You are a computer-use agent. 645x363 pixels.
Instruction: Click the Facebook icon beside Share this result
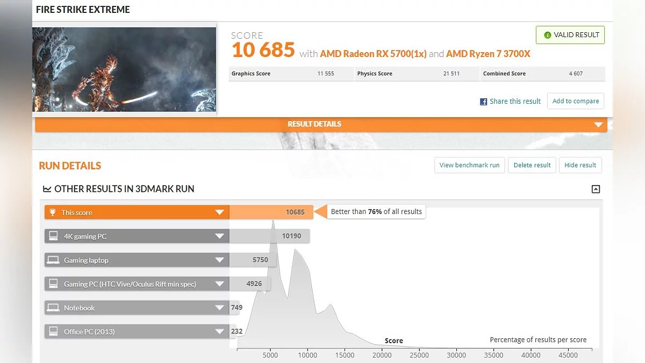(484, 102)
